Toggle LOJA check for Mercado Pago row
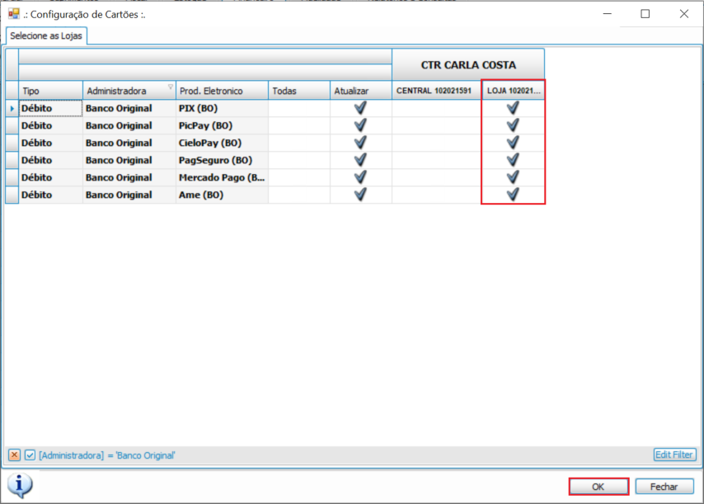 point(513,177)
